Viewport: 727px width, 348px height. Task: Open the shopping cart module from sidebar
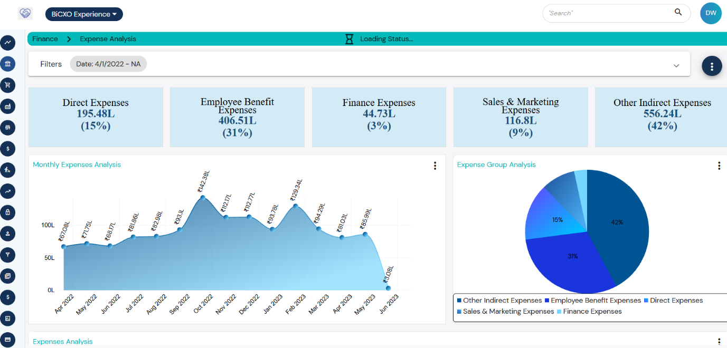[x=7, y=85]
